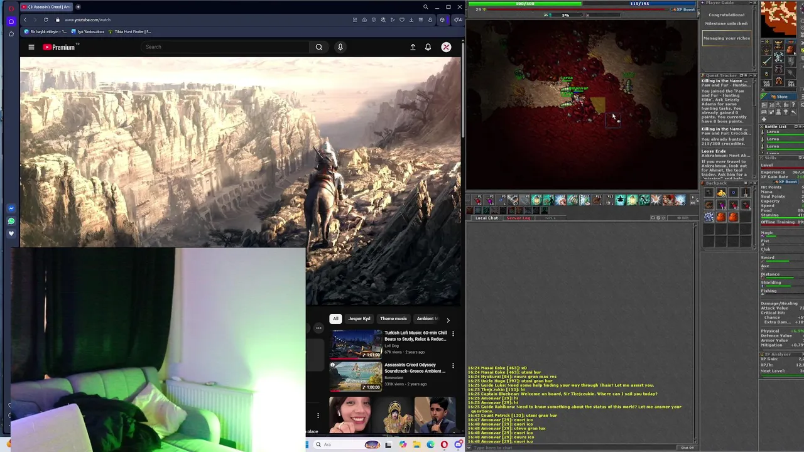Open the Opera AI button in toolbar
This screenshot has height=452, width=804.
[x=458, y=19]
